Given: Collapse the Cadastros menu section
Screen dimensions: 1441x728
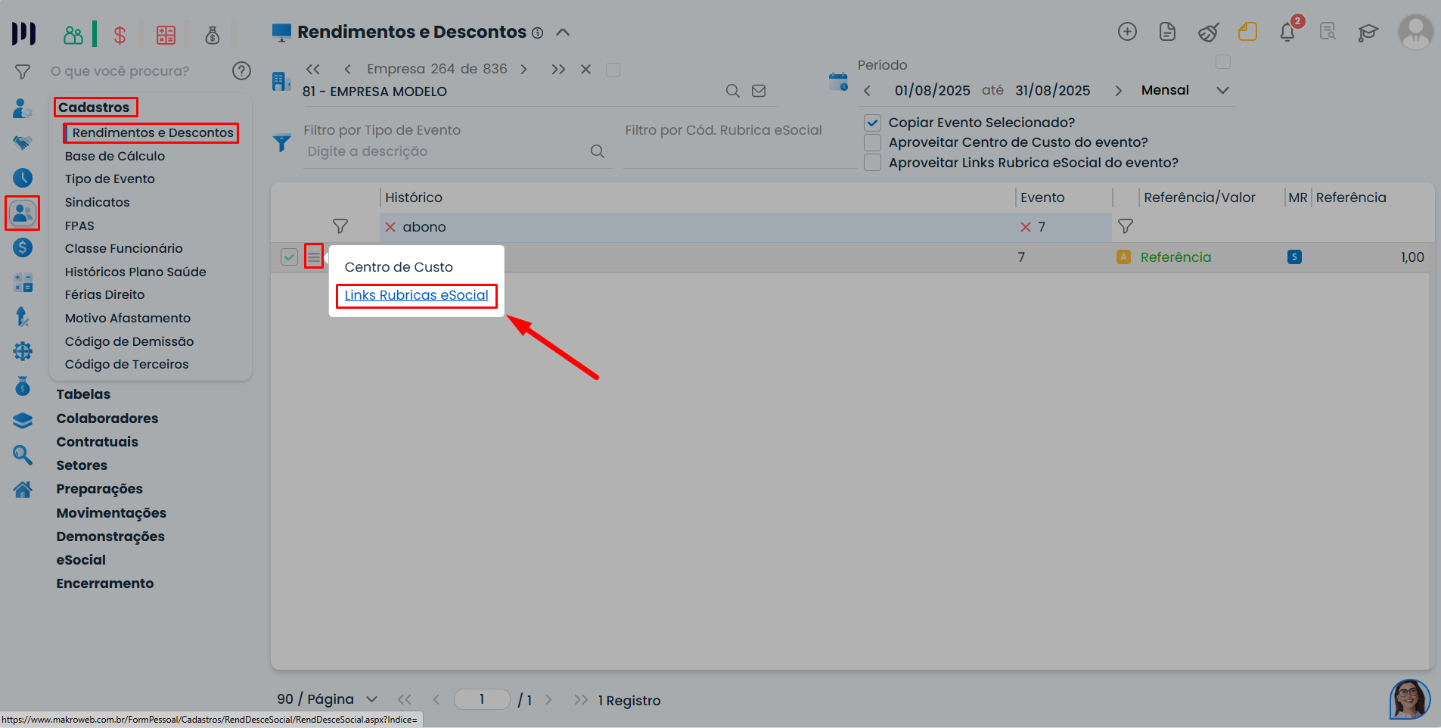Looking at the screenshot, I should tap(95, 107).
